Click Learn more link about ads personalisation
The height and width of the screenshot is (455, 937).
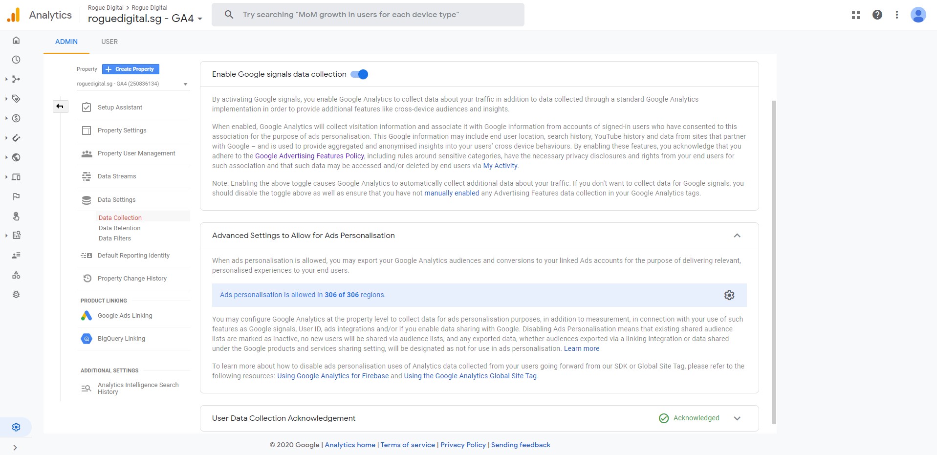(x=582, y=348)
